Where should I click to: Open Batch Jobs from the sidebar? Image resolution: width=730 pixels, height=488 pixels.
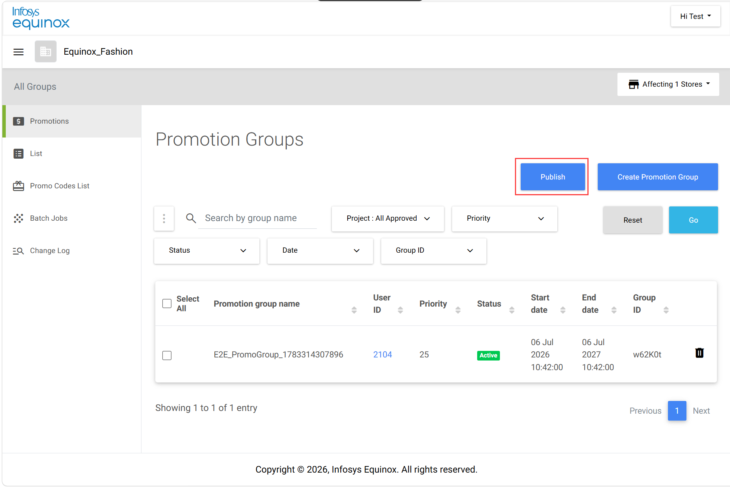coord(49,218)
